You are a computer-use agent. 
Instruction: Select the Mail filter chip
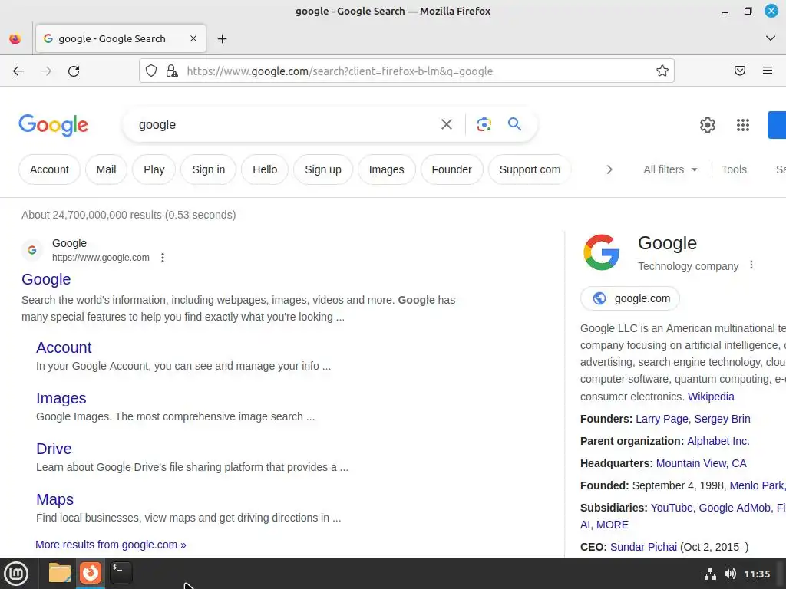(x=106, y=169)
